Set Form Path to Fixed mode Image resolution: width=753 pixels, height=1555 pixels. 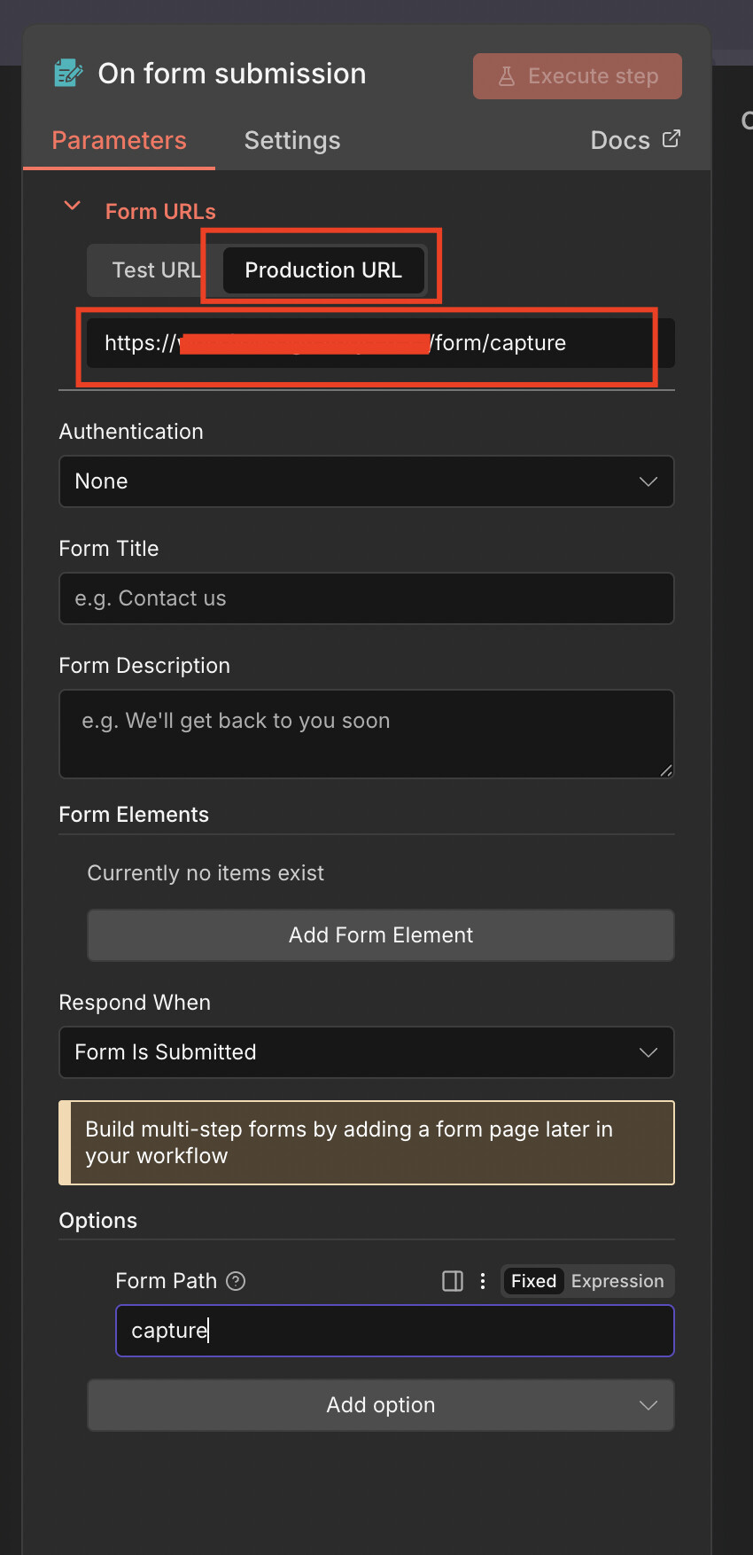(x=533, y=1281)
